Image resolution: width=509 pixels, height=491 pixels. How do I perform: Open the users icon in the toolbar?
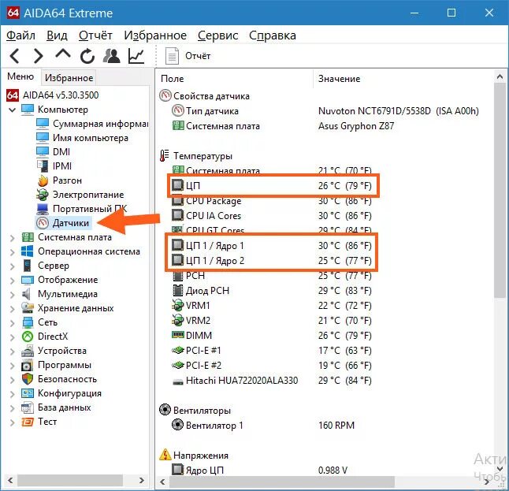111,56
